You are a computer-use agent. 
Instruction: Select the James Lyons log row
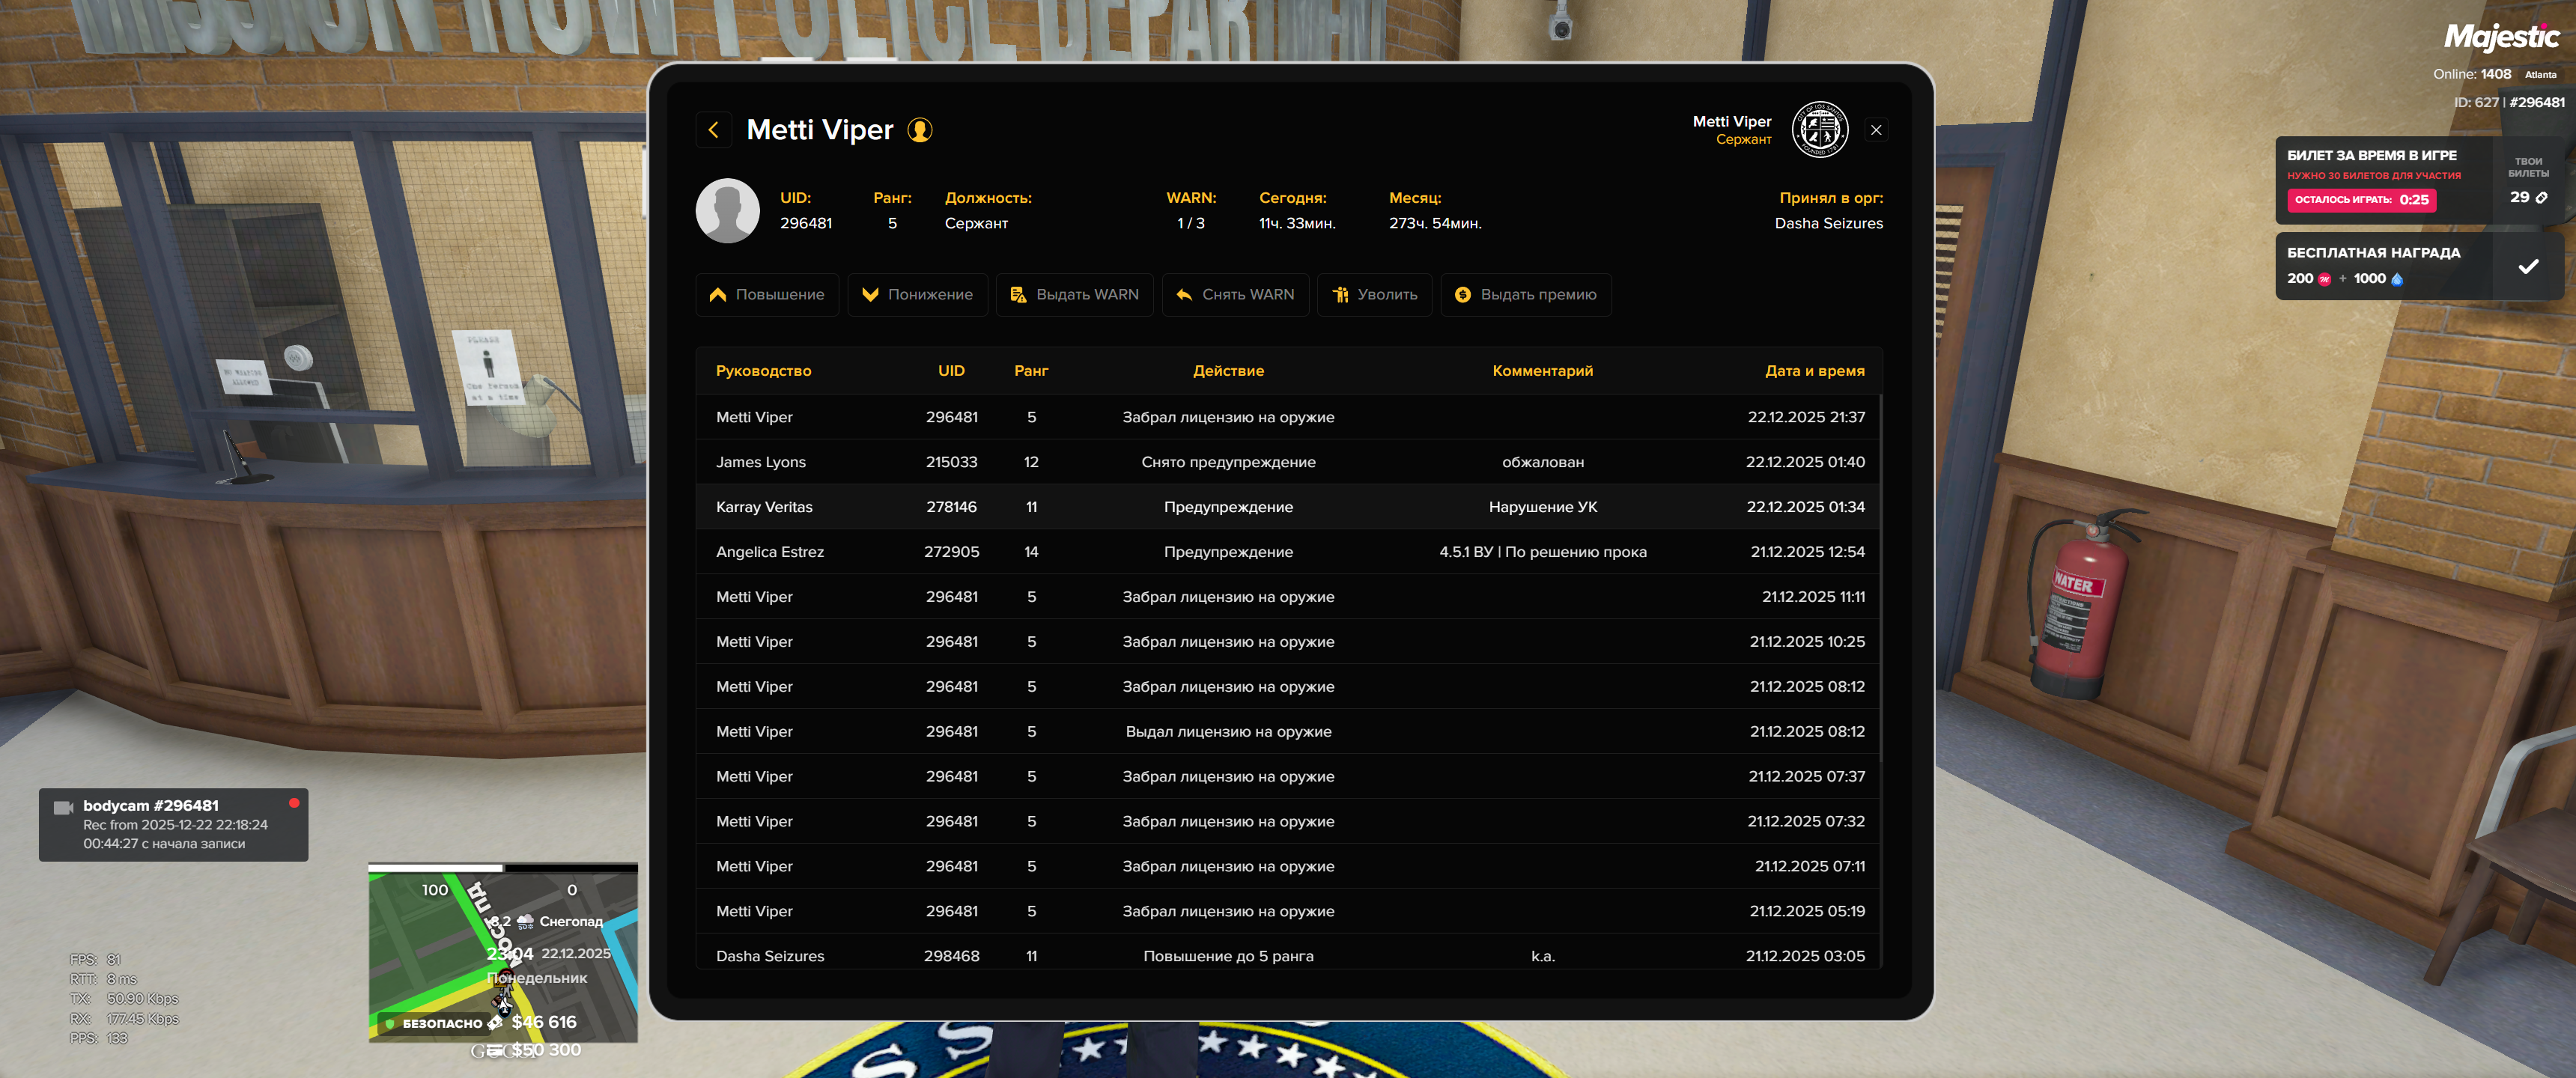(1289, 462)
